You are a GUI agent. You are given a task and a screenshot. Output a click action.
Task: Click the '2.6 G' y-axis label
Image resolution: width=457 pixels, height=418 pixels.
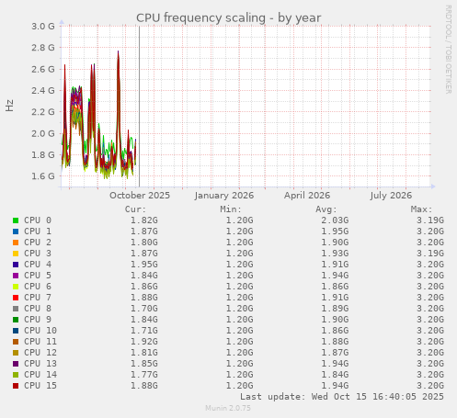[x=43, y=69]
